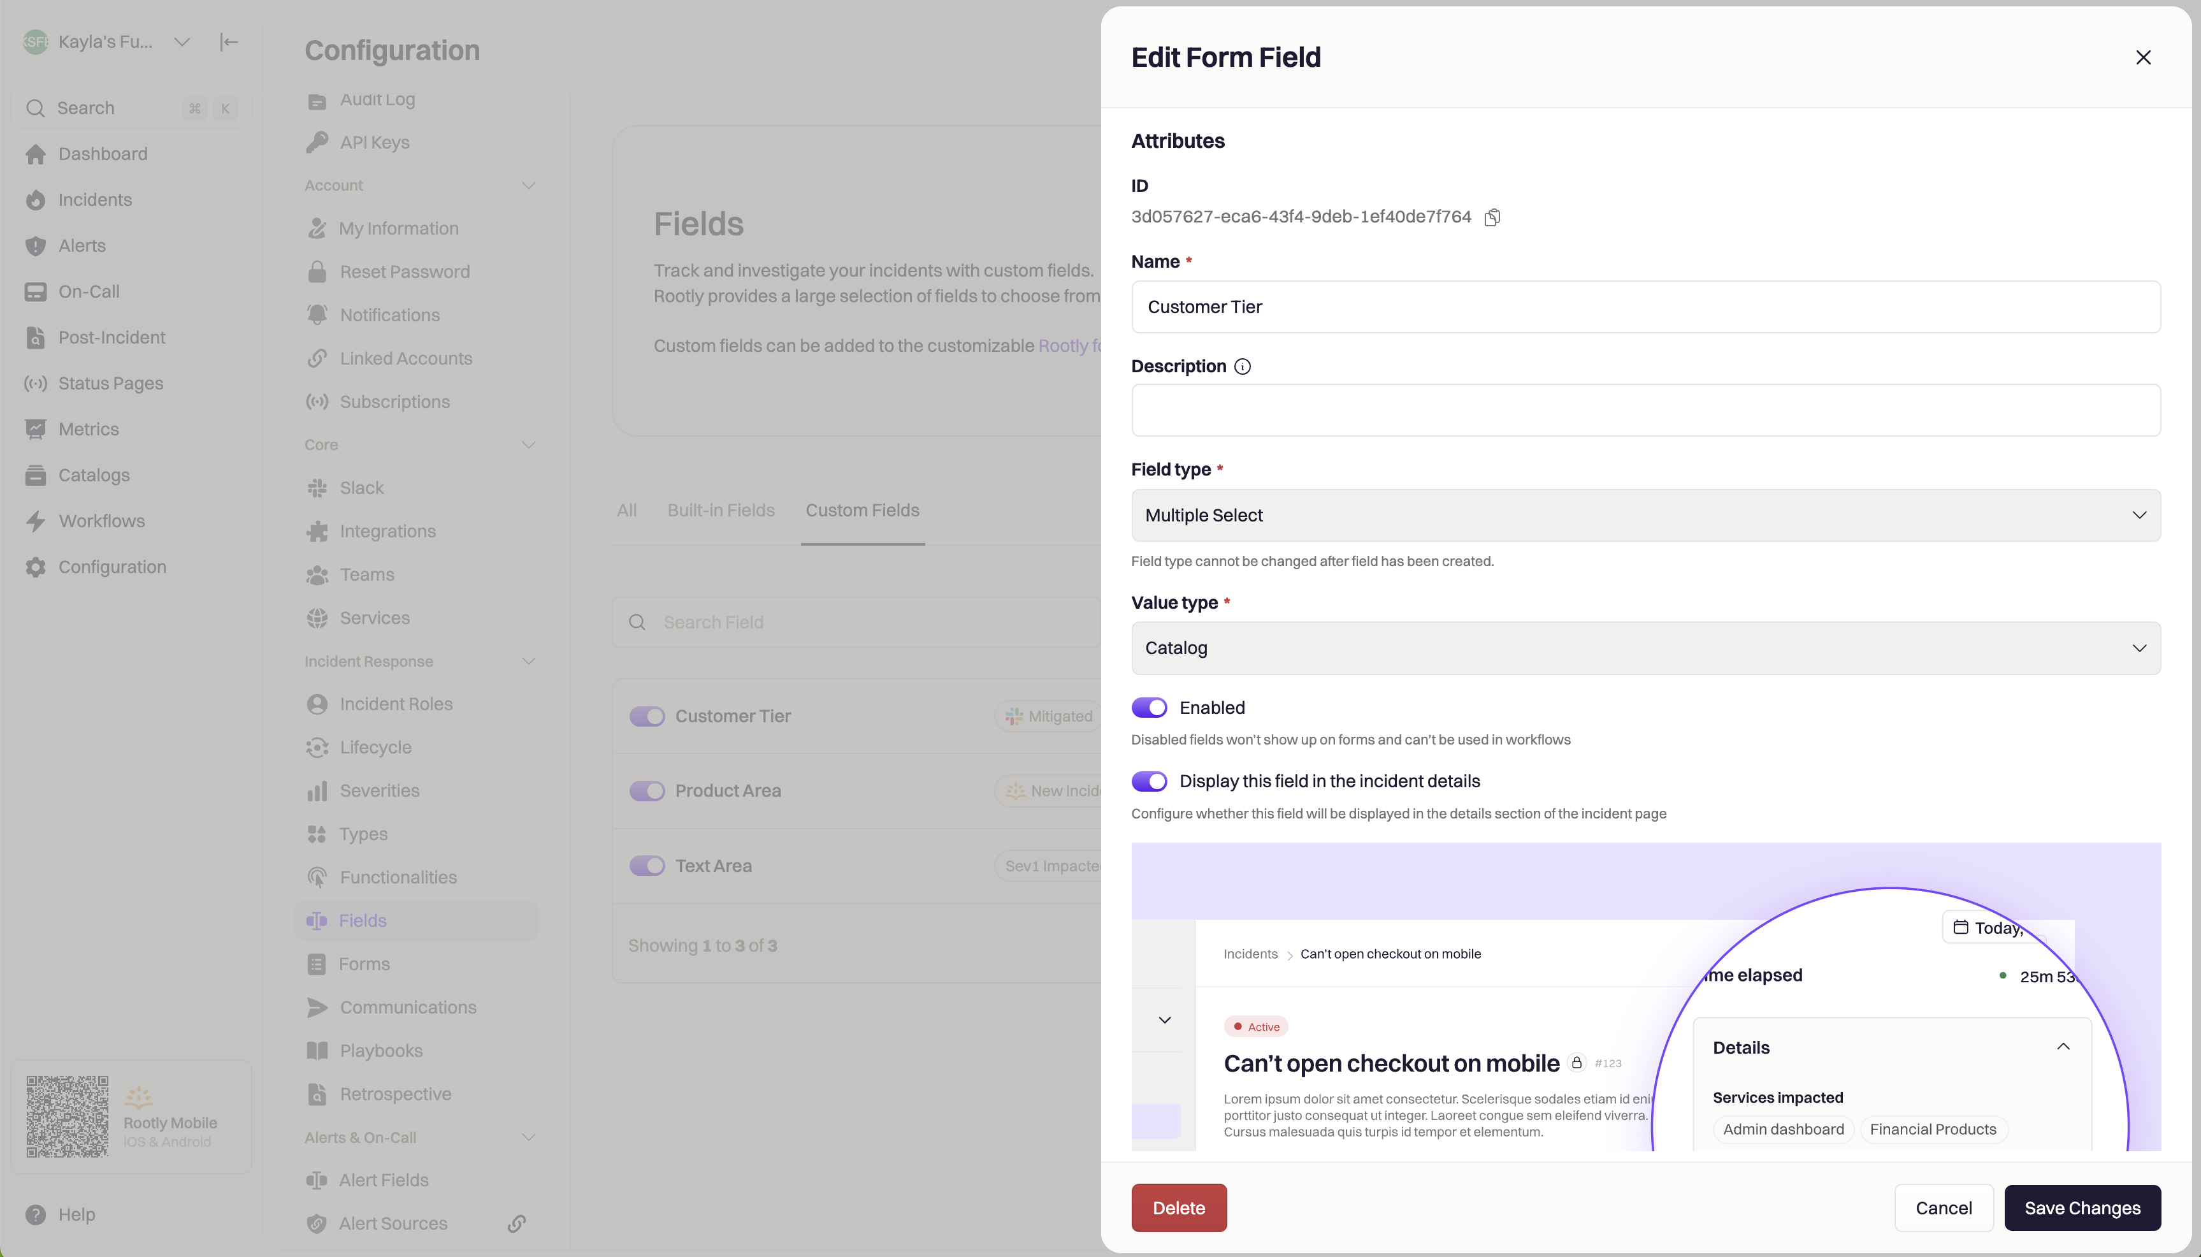Viewport: 2201px width, 1257px height.
Task: Click the Alert Sources link icon
Action: [x=517, y=1223]
